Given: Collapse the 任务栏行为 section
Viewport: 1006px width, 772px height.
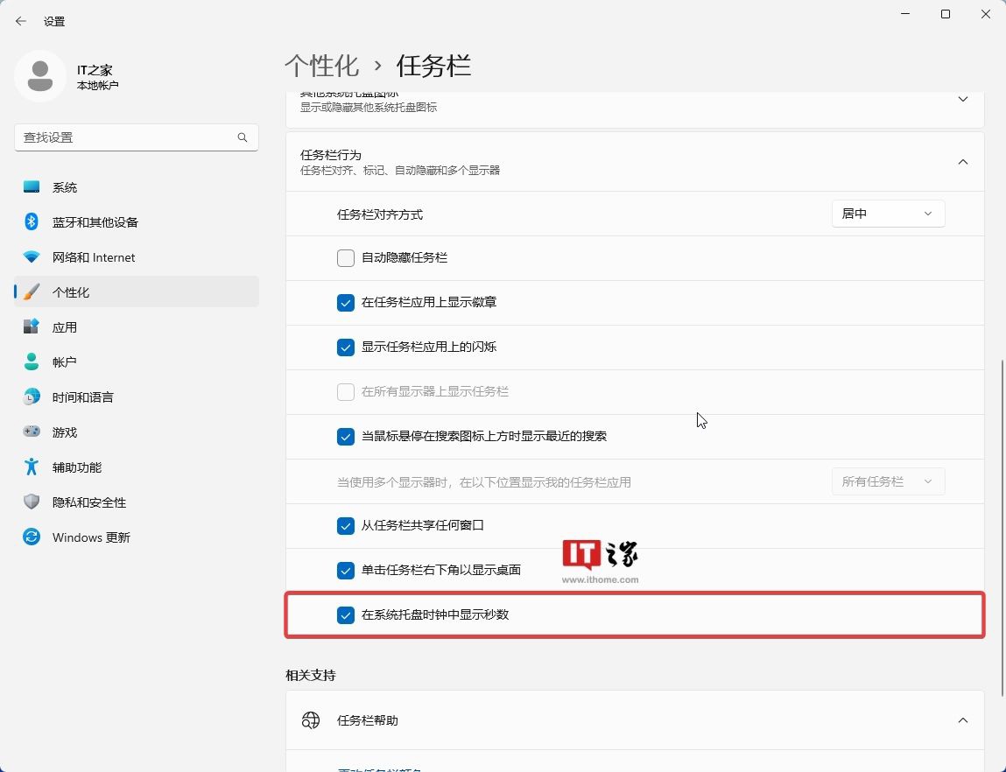Looking at the screenshot, I should click(x=962, y=161).
